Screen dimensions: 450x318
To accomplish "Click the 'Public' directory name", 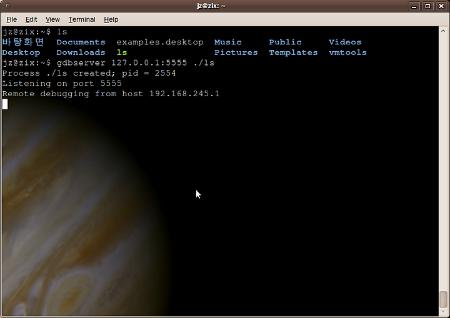I will tap(285, 42).
